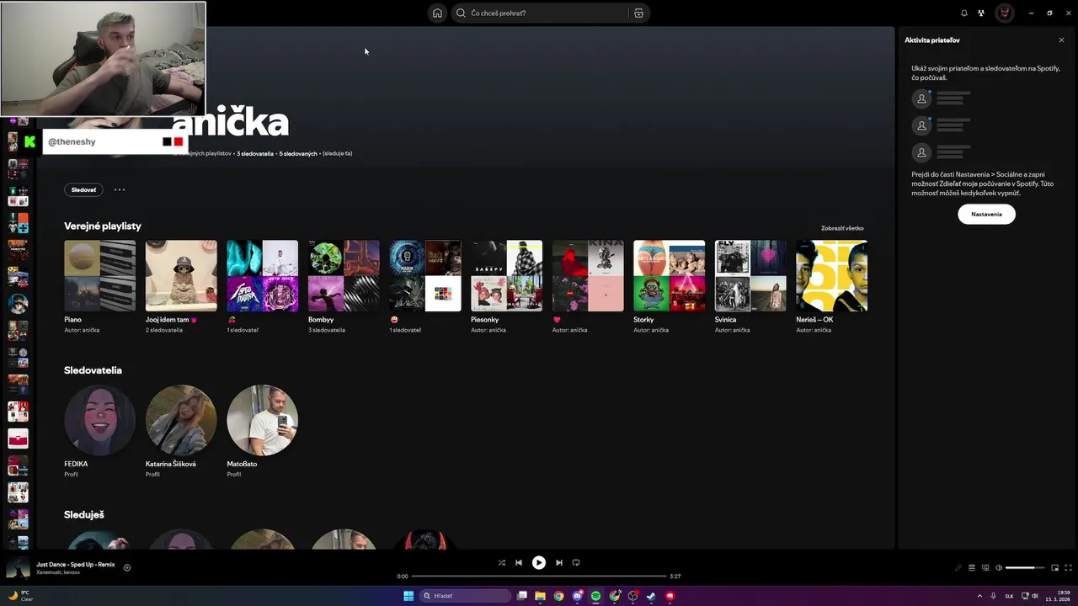Click the Hľadať taskbar search box
Viewport: 1078px width, 606px height.
click(465, 596)
